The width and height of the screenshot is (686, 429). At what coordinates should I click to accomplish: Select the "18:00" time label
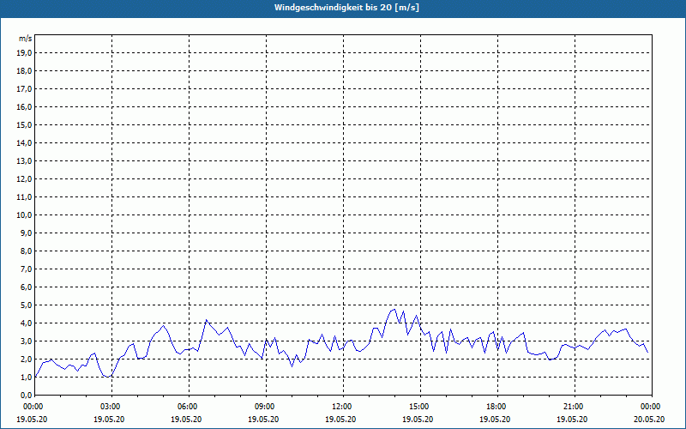coord(497,407)
